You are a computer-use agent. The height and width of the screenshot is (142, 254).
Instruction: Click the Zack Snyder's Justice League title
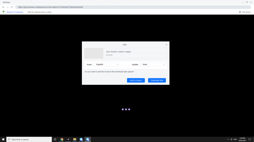tap(119, 52)
